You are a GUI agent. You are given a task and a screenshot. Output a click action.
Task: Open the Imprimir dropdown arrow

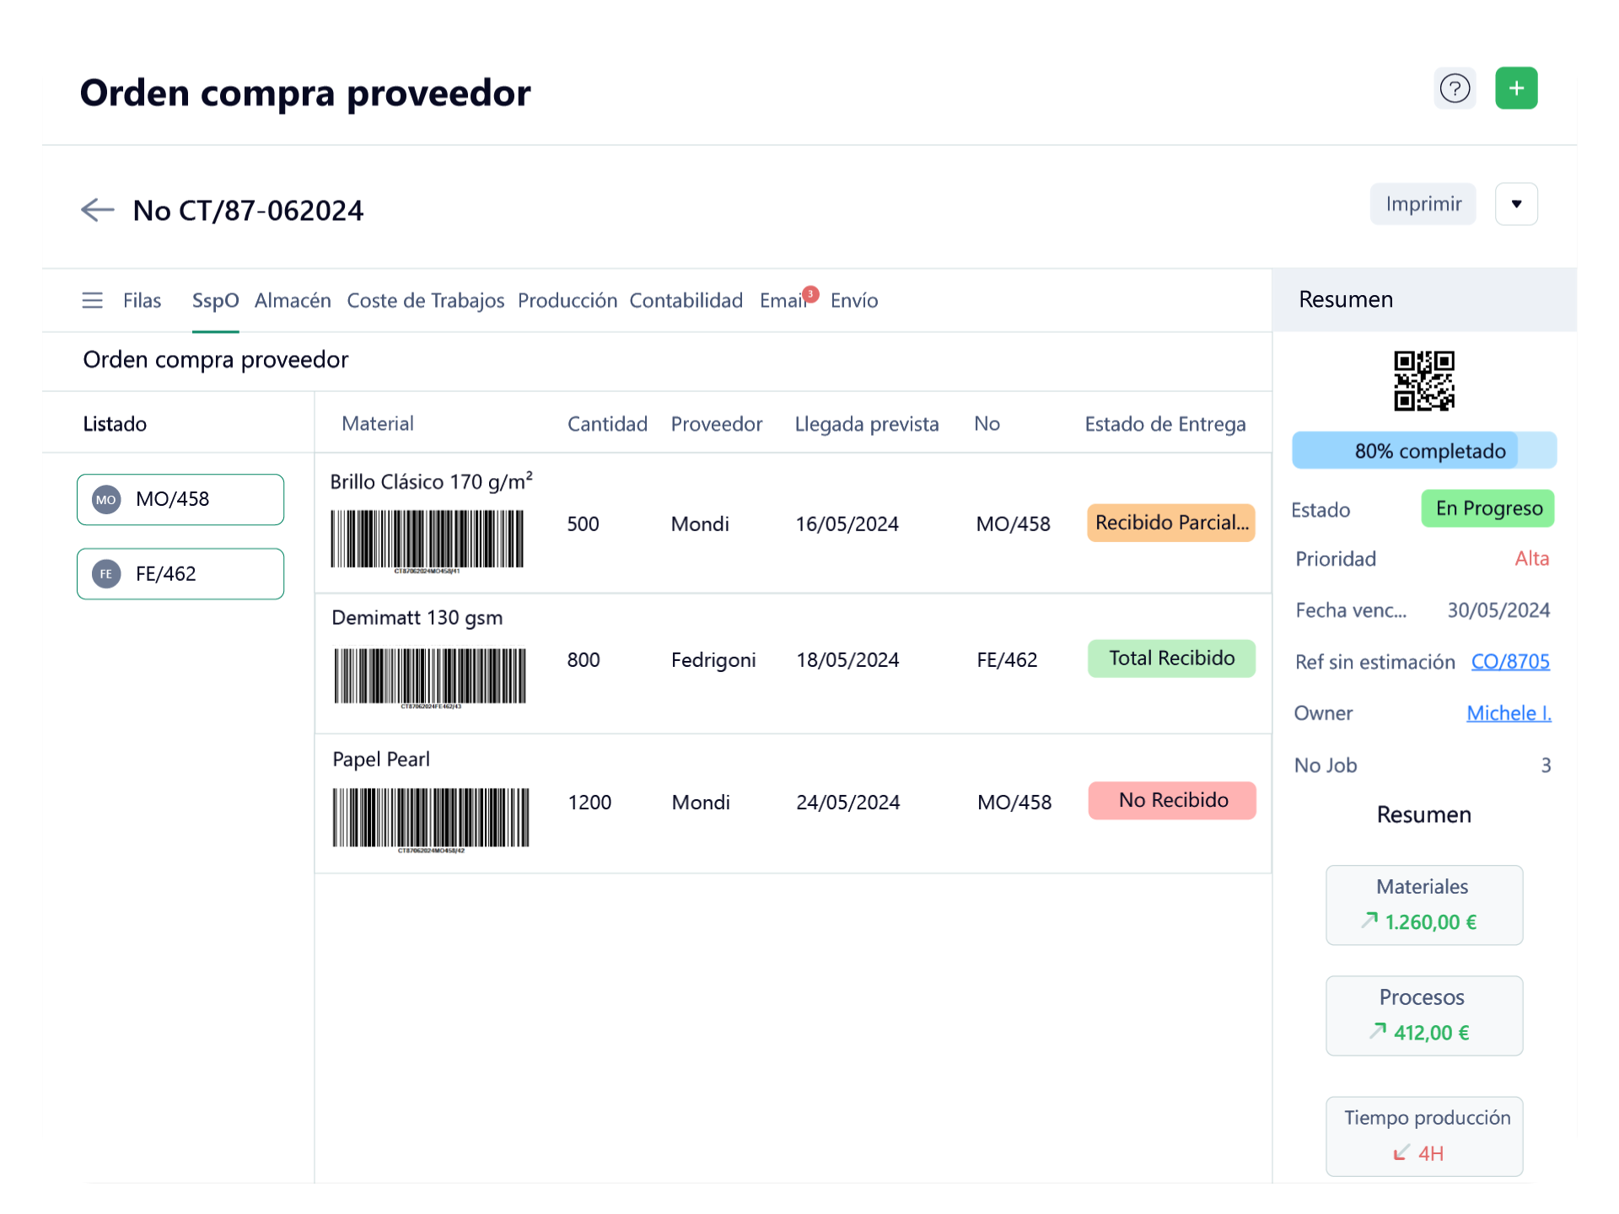[x=1516, y=204]
